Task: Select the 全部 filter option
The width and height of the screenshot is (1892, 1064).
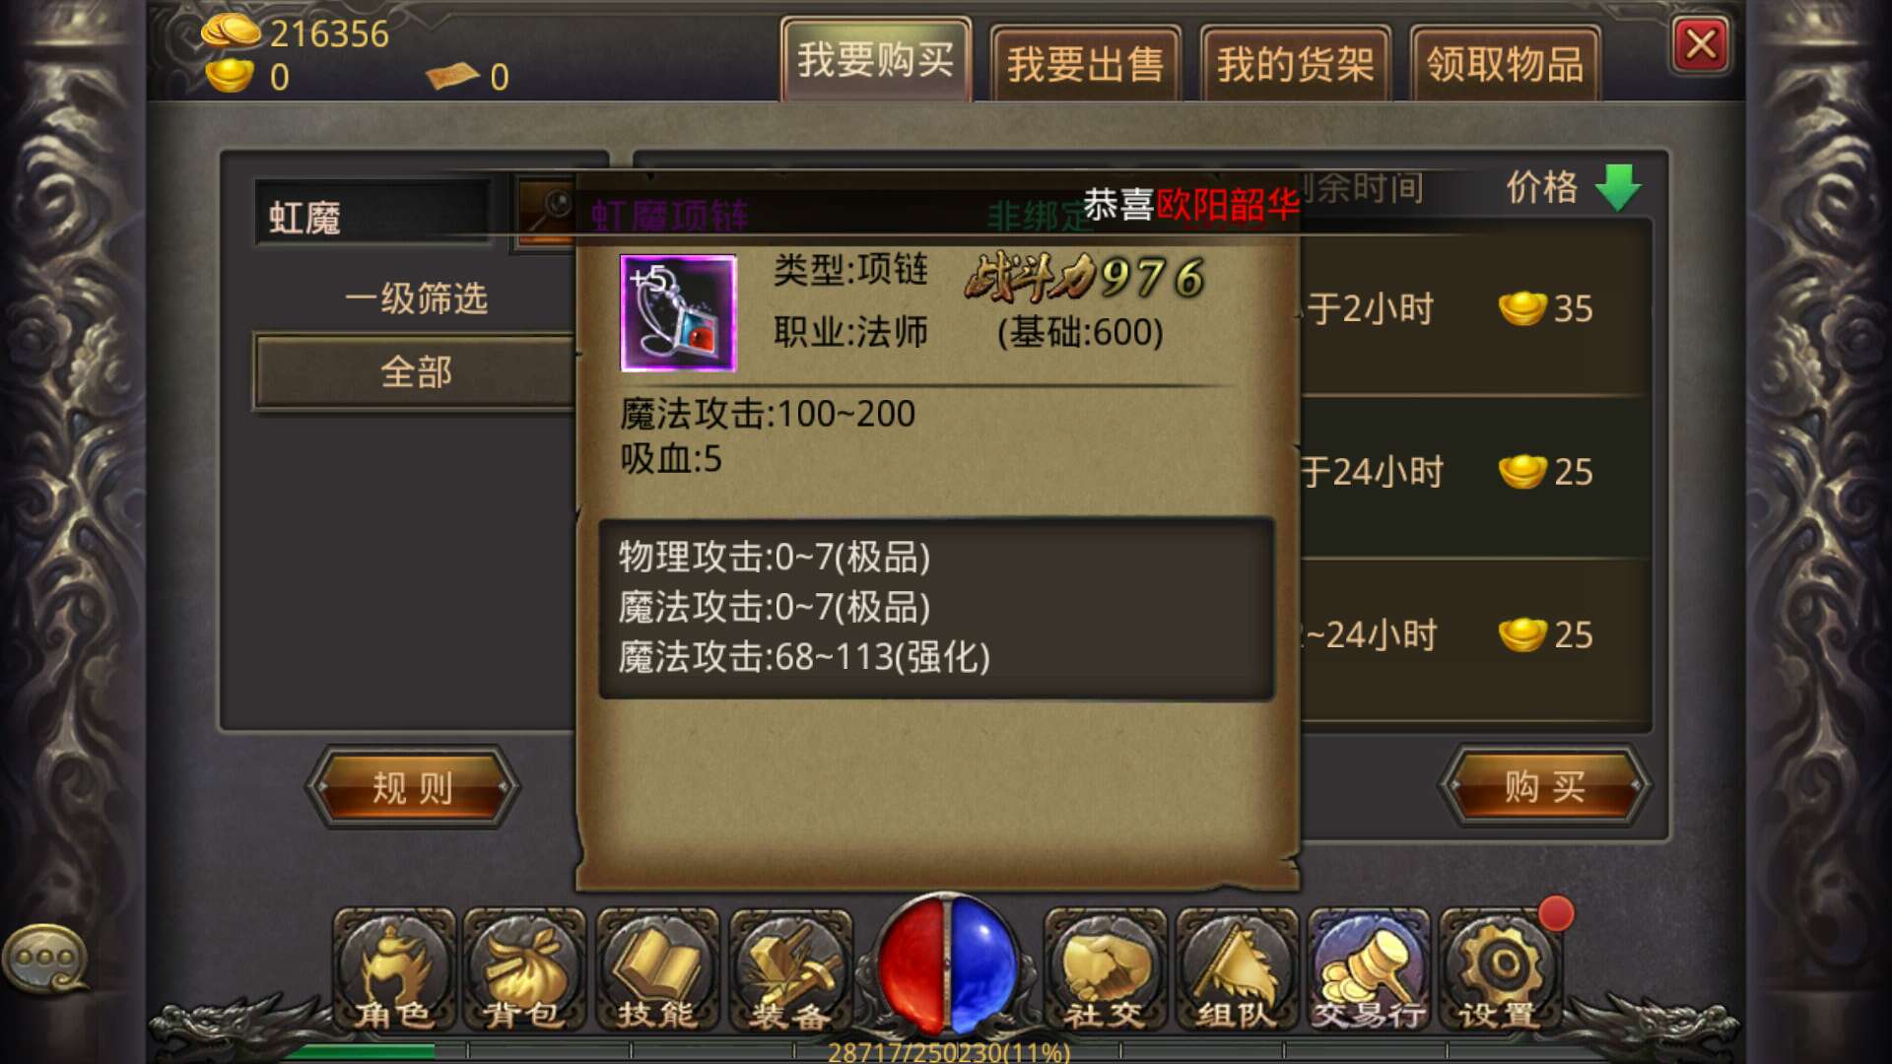Action: point(415,372)
